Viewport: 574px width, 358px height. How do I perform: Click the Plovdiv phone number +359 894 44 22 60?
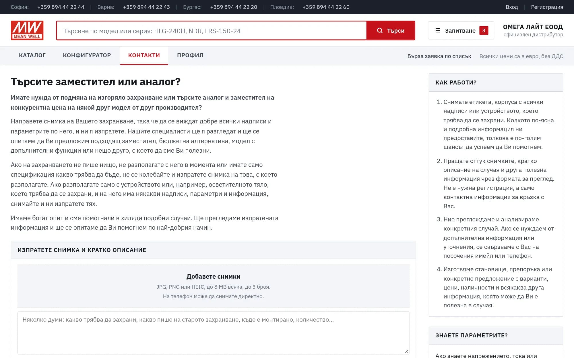pos(326,7)
